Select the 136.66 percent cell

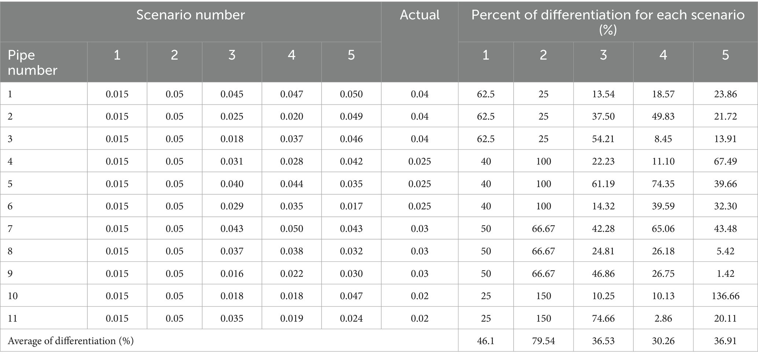pyautogui.click(x=725, y=296)
